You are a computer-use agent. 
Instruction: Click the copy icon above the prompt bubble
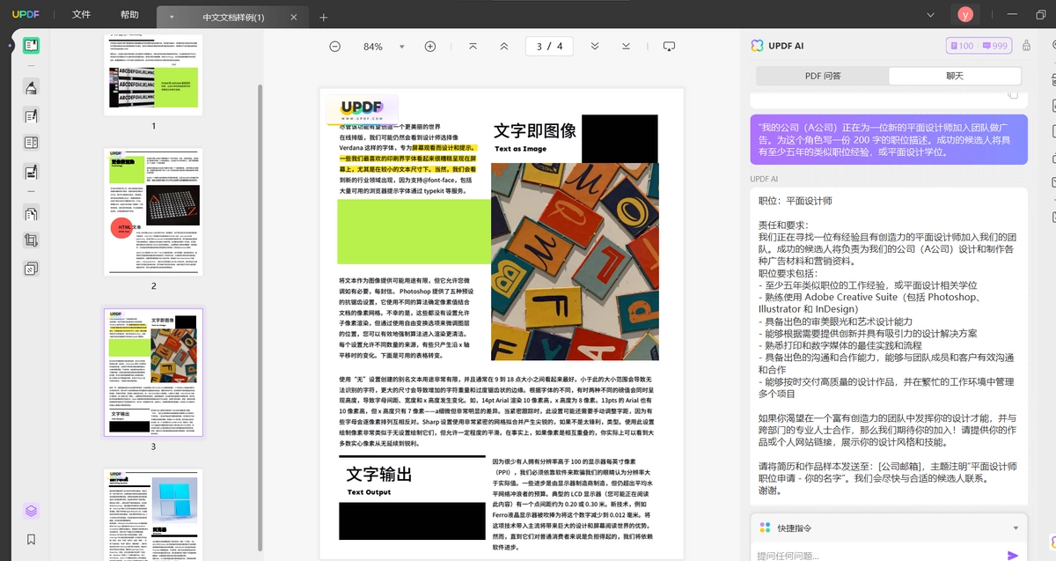coord(1013,95)
